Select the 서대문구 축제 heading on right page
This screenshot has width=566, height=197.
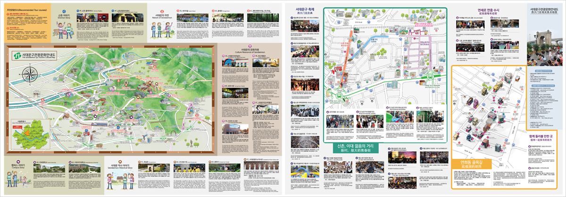pyautogui.click(x=304, y=9)
